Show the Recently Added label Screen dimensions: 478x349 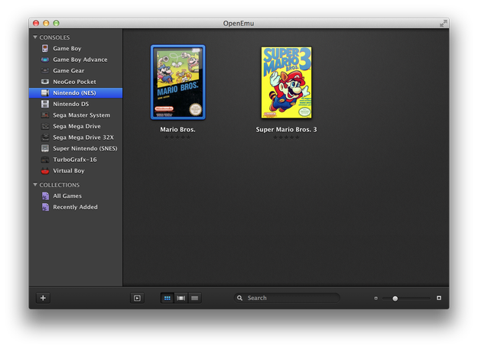point(75,207)
